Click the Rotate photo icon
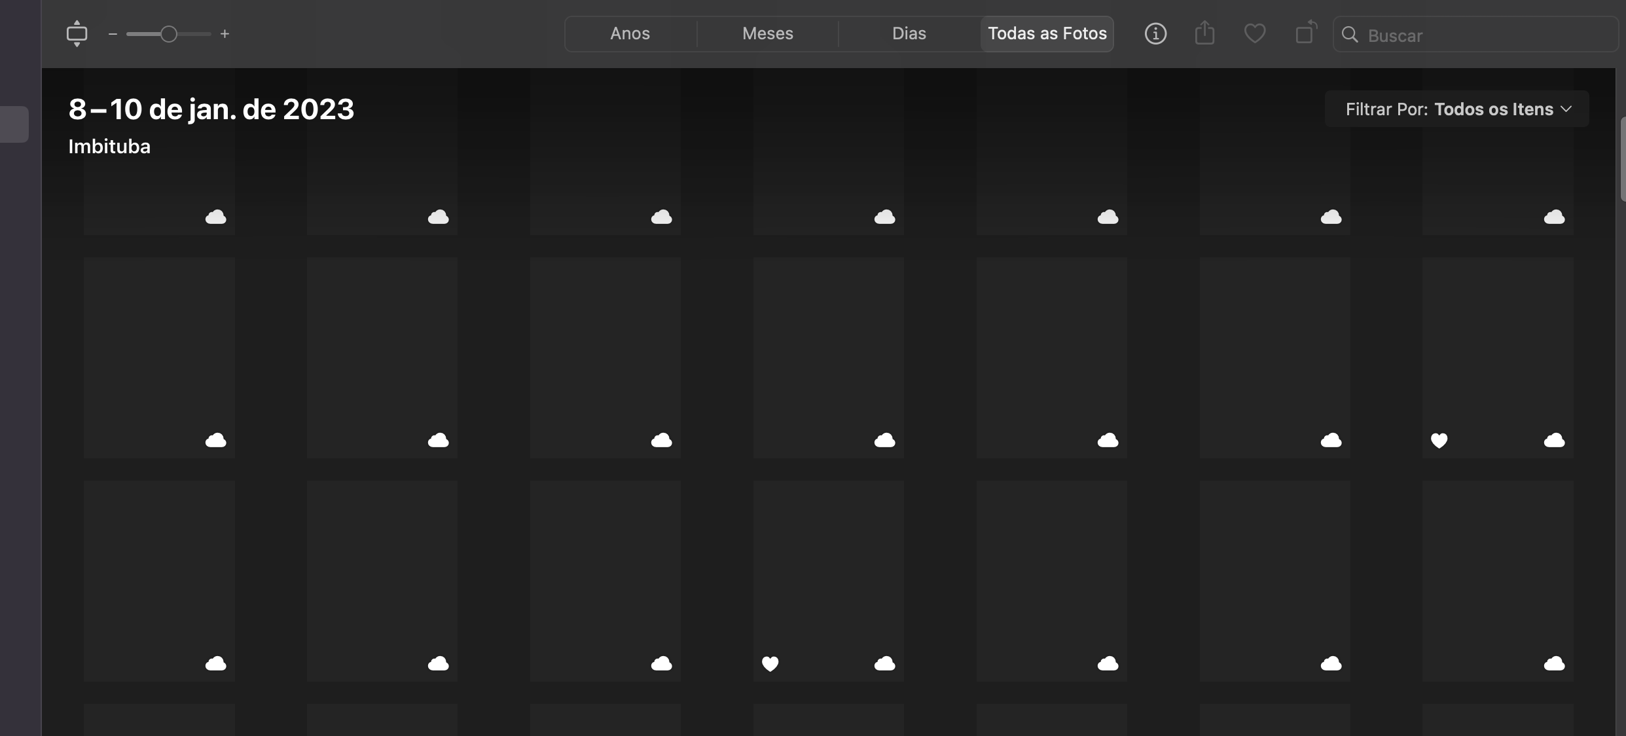Image resolution: width=1626 pixels, height=736 pixels. pyautogui.click(x=1305, y=33)
